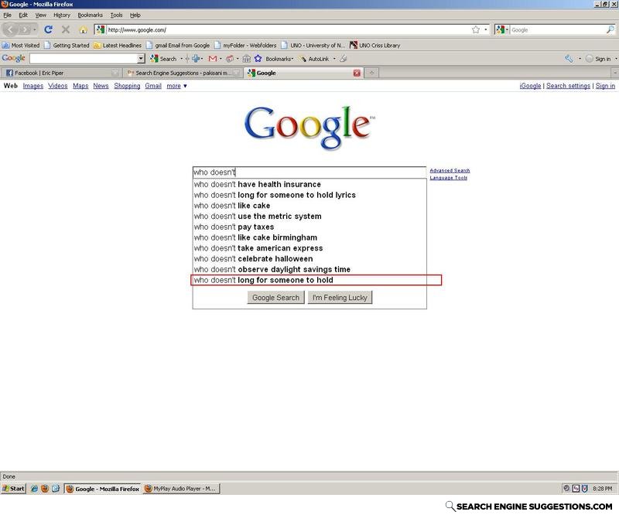Open the dropdown arrow next to toolbar Search
619x515 pixels.
[x=182, y=59]
